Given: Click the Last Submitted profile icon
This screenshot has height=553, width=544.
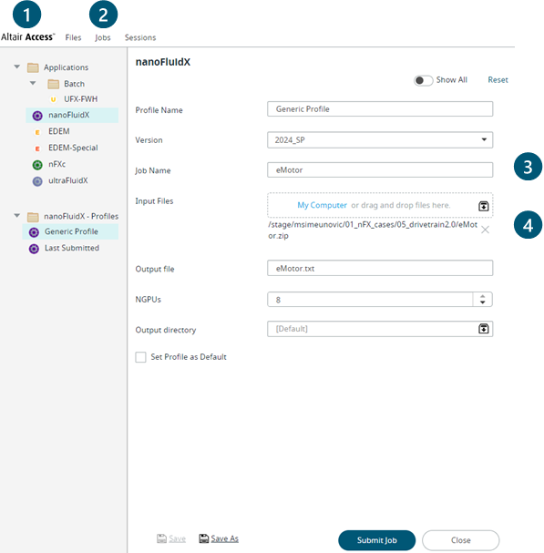Looking at the screenshot, I should coord(34,249).
